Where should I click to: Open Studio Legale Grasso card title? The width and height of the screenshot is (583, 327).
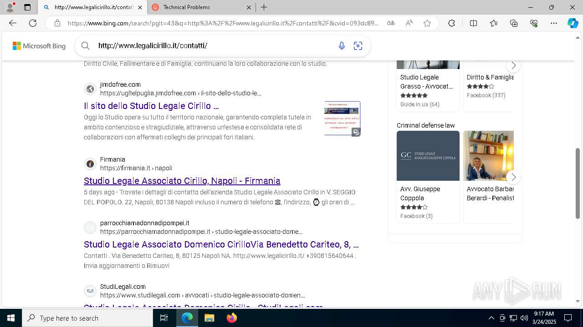pos(427,82)
